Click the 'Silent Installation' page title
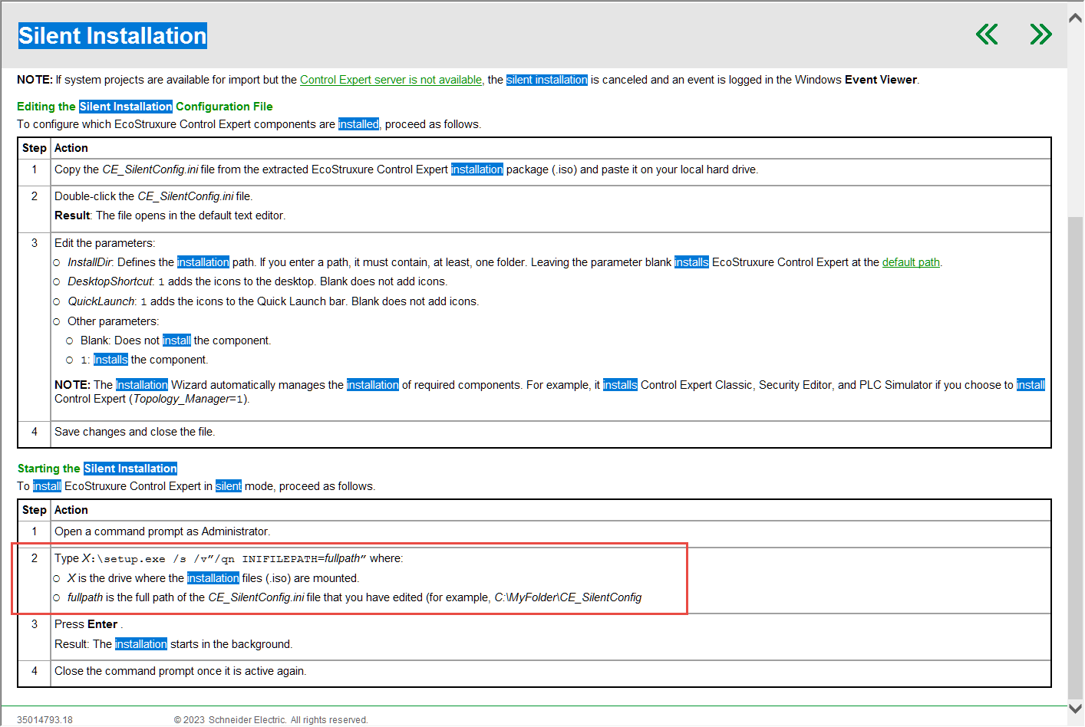 click(113, 35)
